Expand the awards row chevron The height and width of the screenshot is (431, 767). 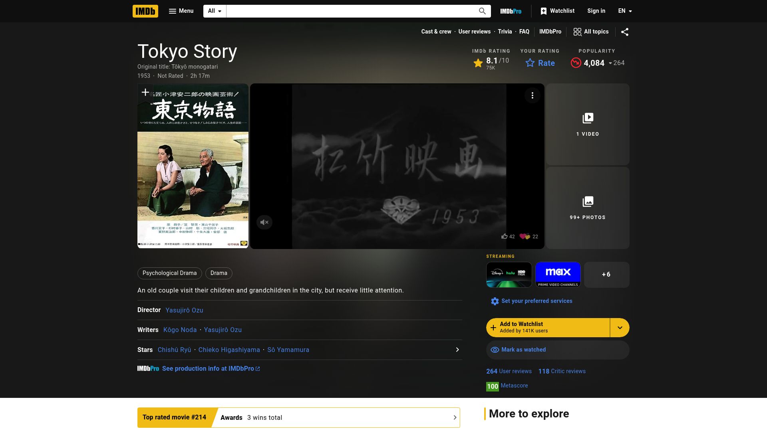pyautogui.click(x=455, y=418)
